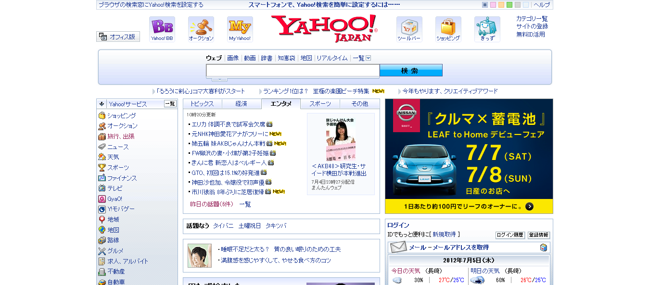Open ファイナンス in the sidebar

[x=122, y=178]
